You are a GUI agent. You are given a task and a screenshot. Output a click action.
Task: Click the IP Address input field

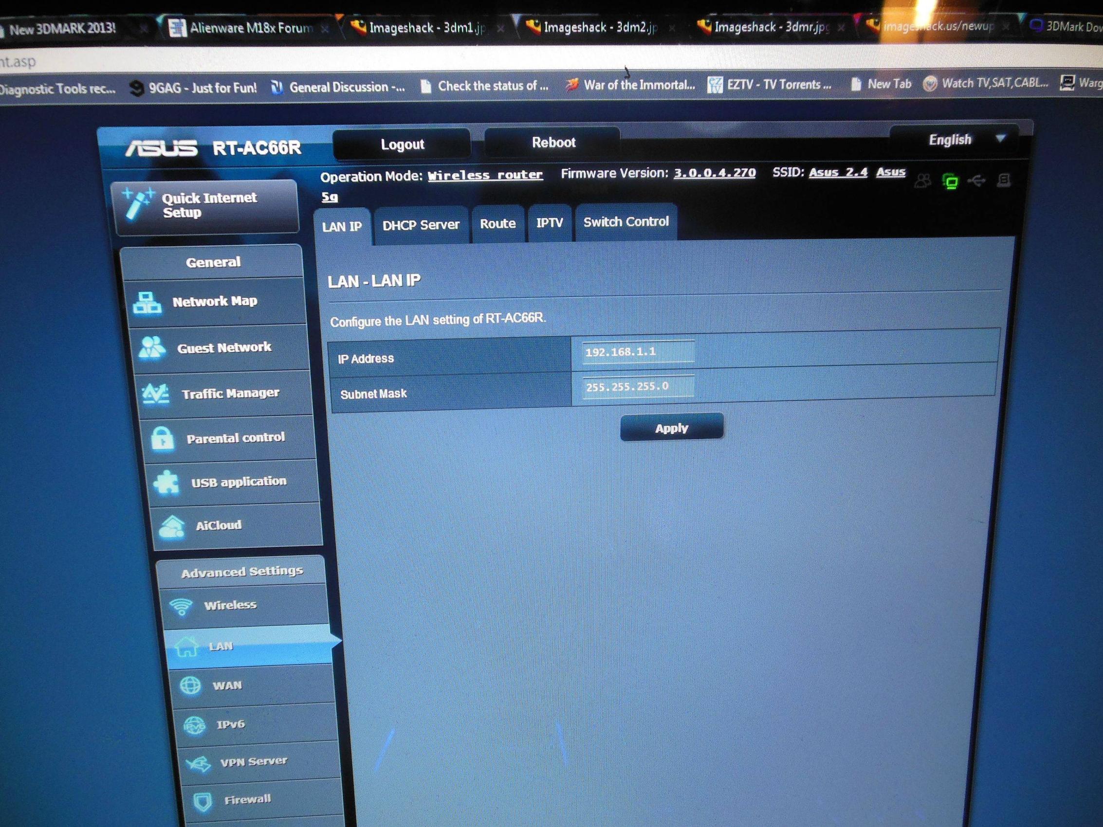coord(638,352)
